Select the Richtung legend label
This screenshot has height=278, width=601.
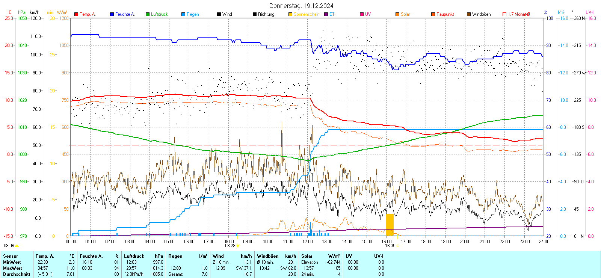[266, 14]
